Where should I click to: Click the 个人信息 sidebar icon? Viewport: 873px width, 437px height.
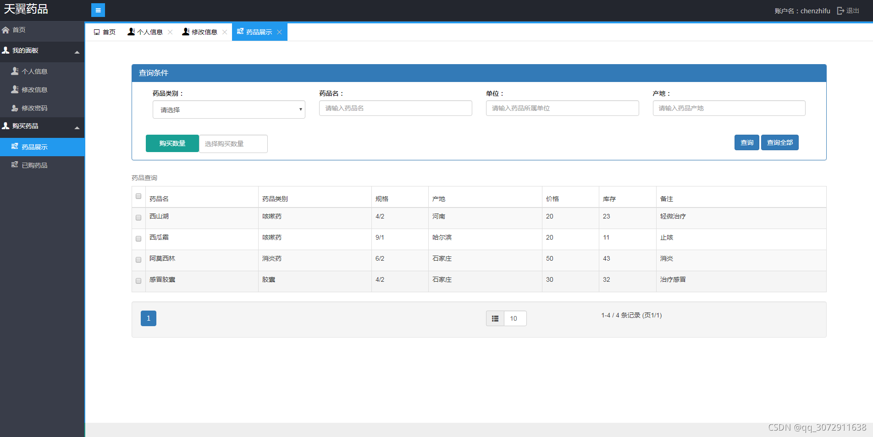[15, 71]
